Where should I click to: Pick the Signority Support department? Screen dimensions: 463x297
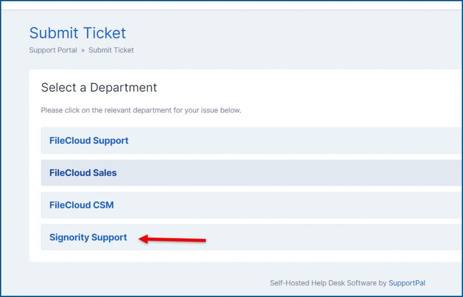click(x=251, y=237)
